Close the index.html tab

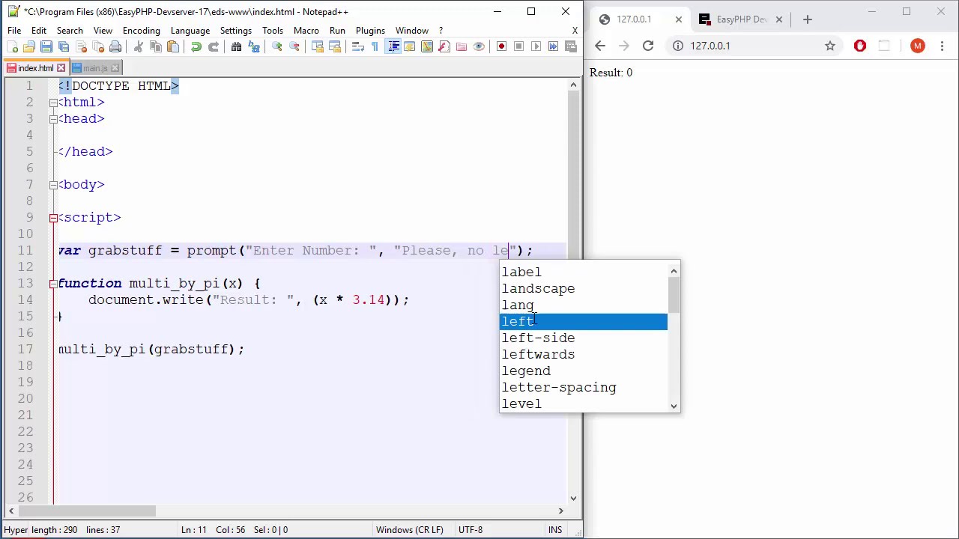tap(61, 68)
